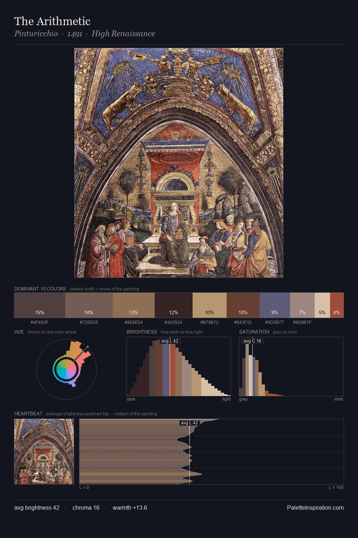Image resolution: width=358 pixels, height=538 pixels.
Task: Click the 15% swatch #4F403F
Action: click(40, 305)
